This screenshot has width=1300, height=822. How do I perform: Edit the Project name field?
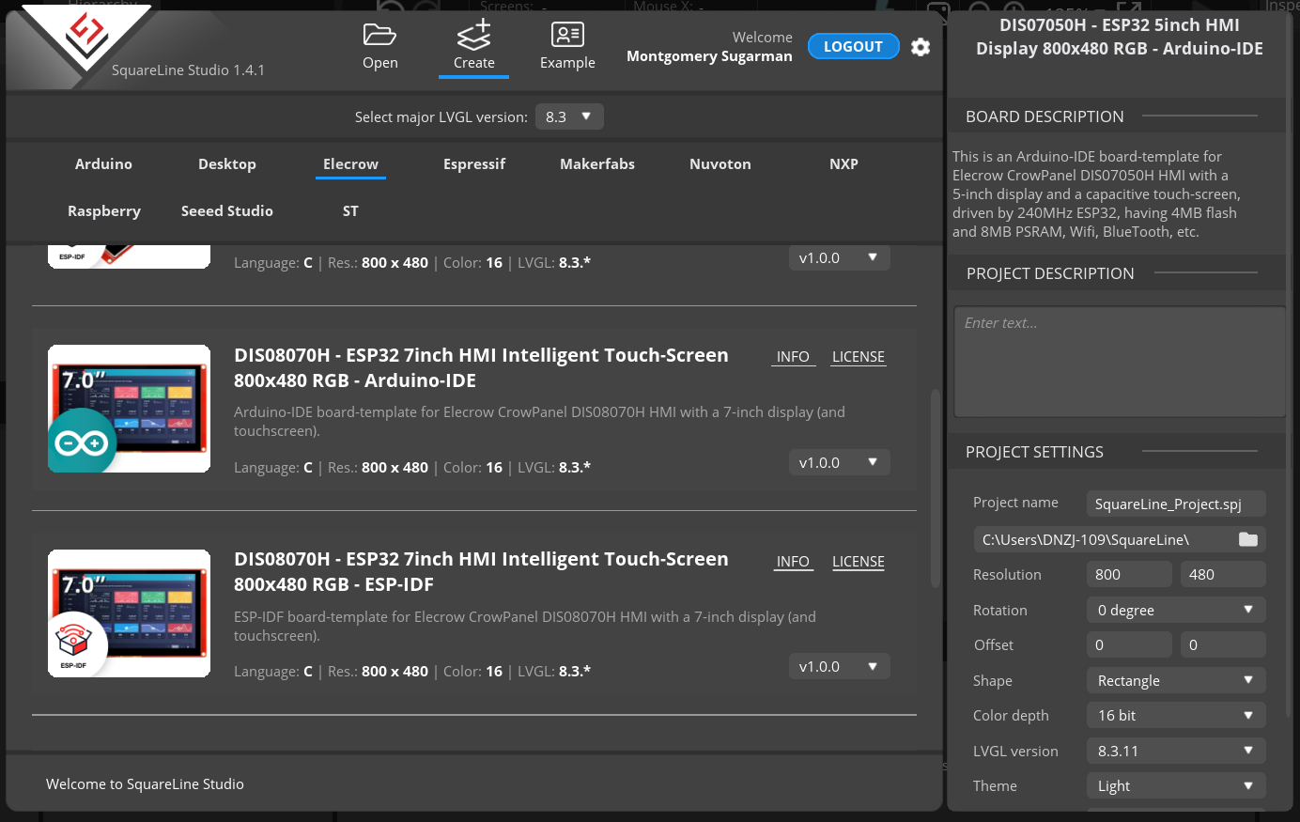[x=1176, y=504]
